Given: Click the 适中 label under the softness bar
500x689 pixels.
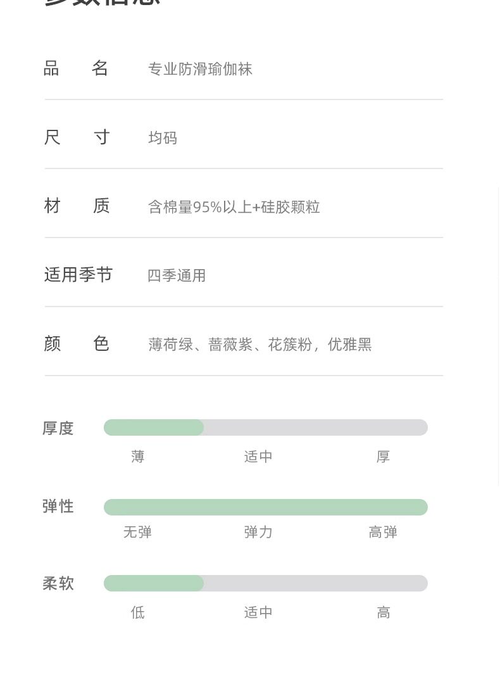Looking at the screenshot, I should point(258,612).
